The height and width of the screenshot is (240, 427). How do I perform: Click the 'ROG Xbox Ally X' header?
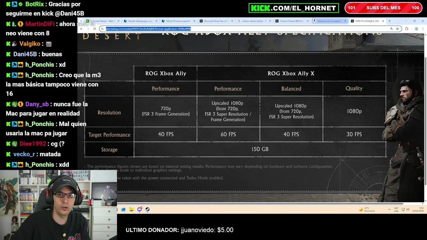[291, 73]
